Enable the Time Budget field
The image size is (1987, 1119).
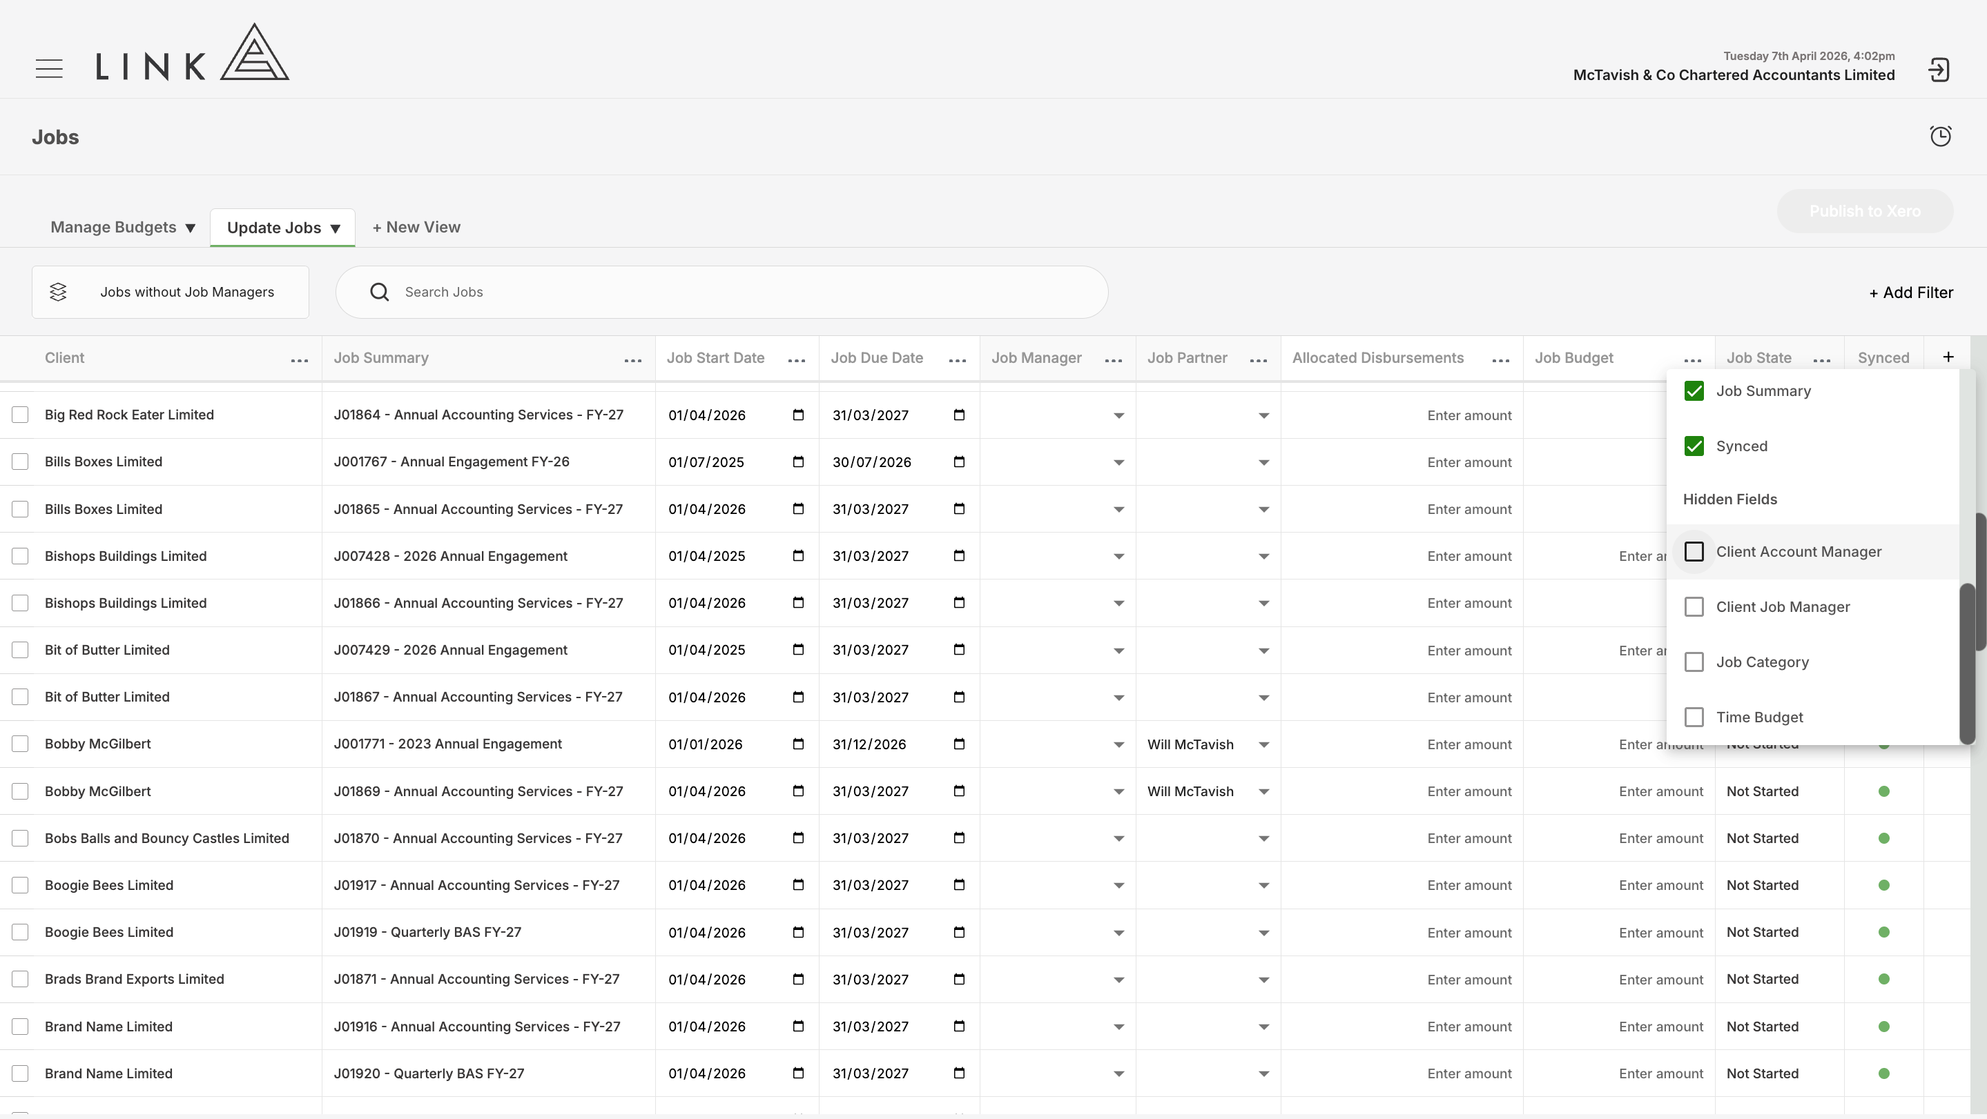tap(1694, 717)
